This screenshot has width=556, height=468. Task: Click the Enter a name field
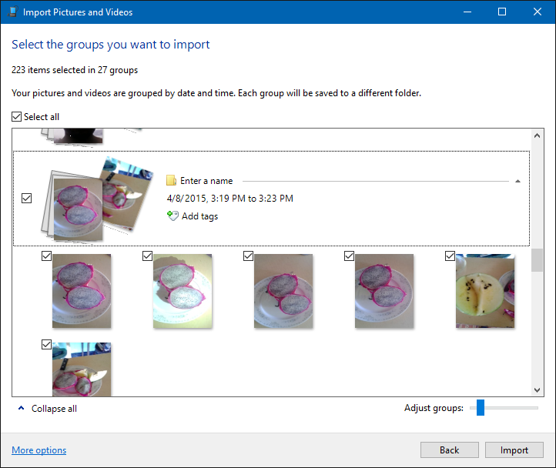(x=206, y=181)
